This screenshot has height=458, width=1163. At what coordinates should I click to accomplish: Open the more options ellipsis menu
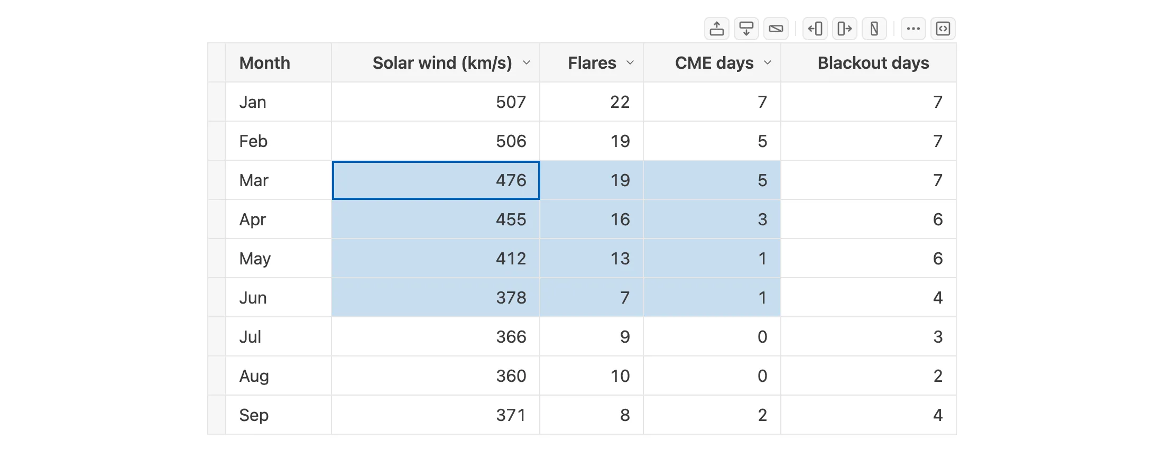point(913,29)
